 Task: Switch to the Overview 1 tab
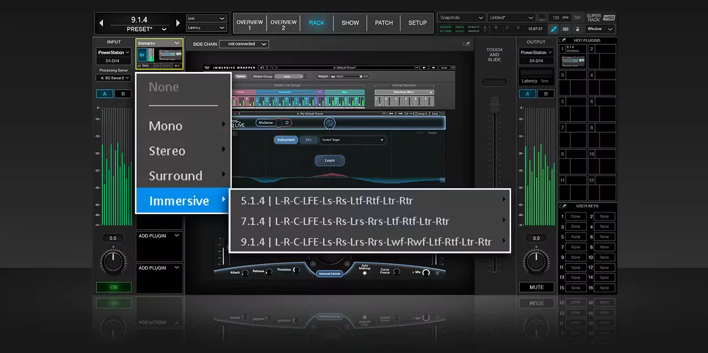pyautogui.click(x=249, y=23)
